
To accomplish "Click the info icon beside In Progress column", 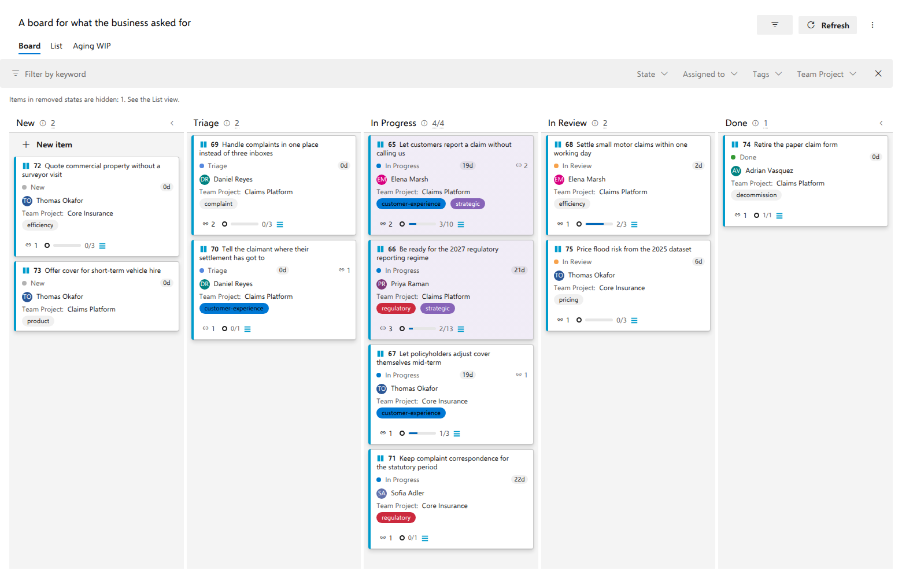I will pos(424,123).
